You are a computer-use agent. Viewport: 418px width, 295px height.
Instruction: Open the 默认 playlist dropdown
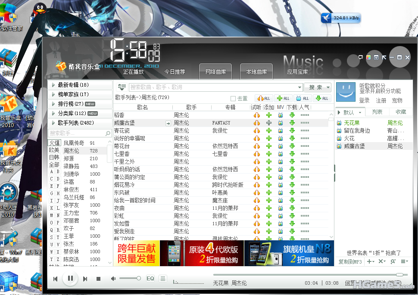point(360,112)
